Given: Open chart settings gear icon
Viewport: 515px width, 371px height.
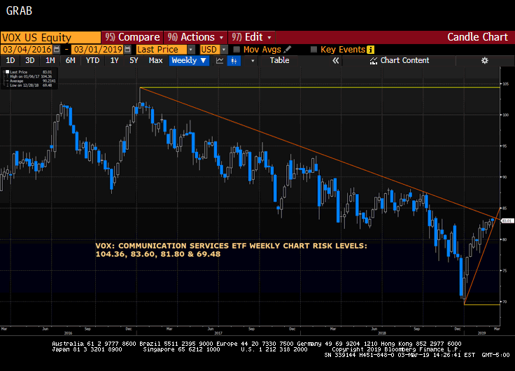Looking at the screenshot, I should coord(484,60).
